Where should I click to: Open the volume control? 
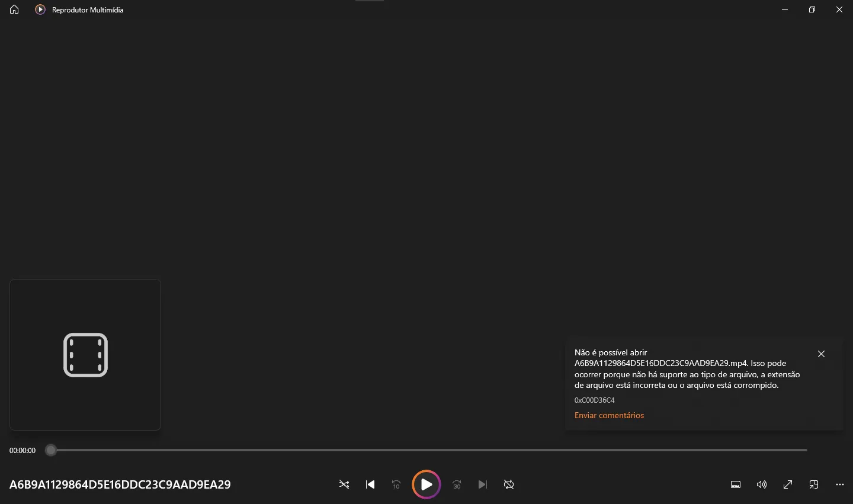(x=762, y=484)
